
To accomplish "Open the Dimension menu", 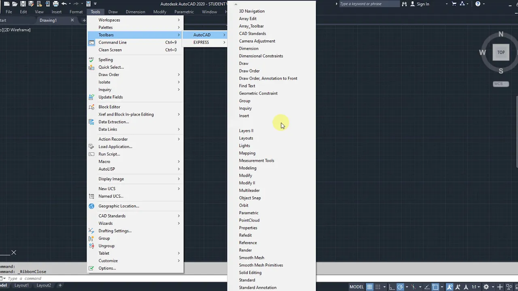I will (x=135, y=12).
